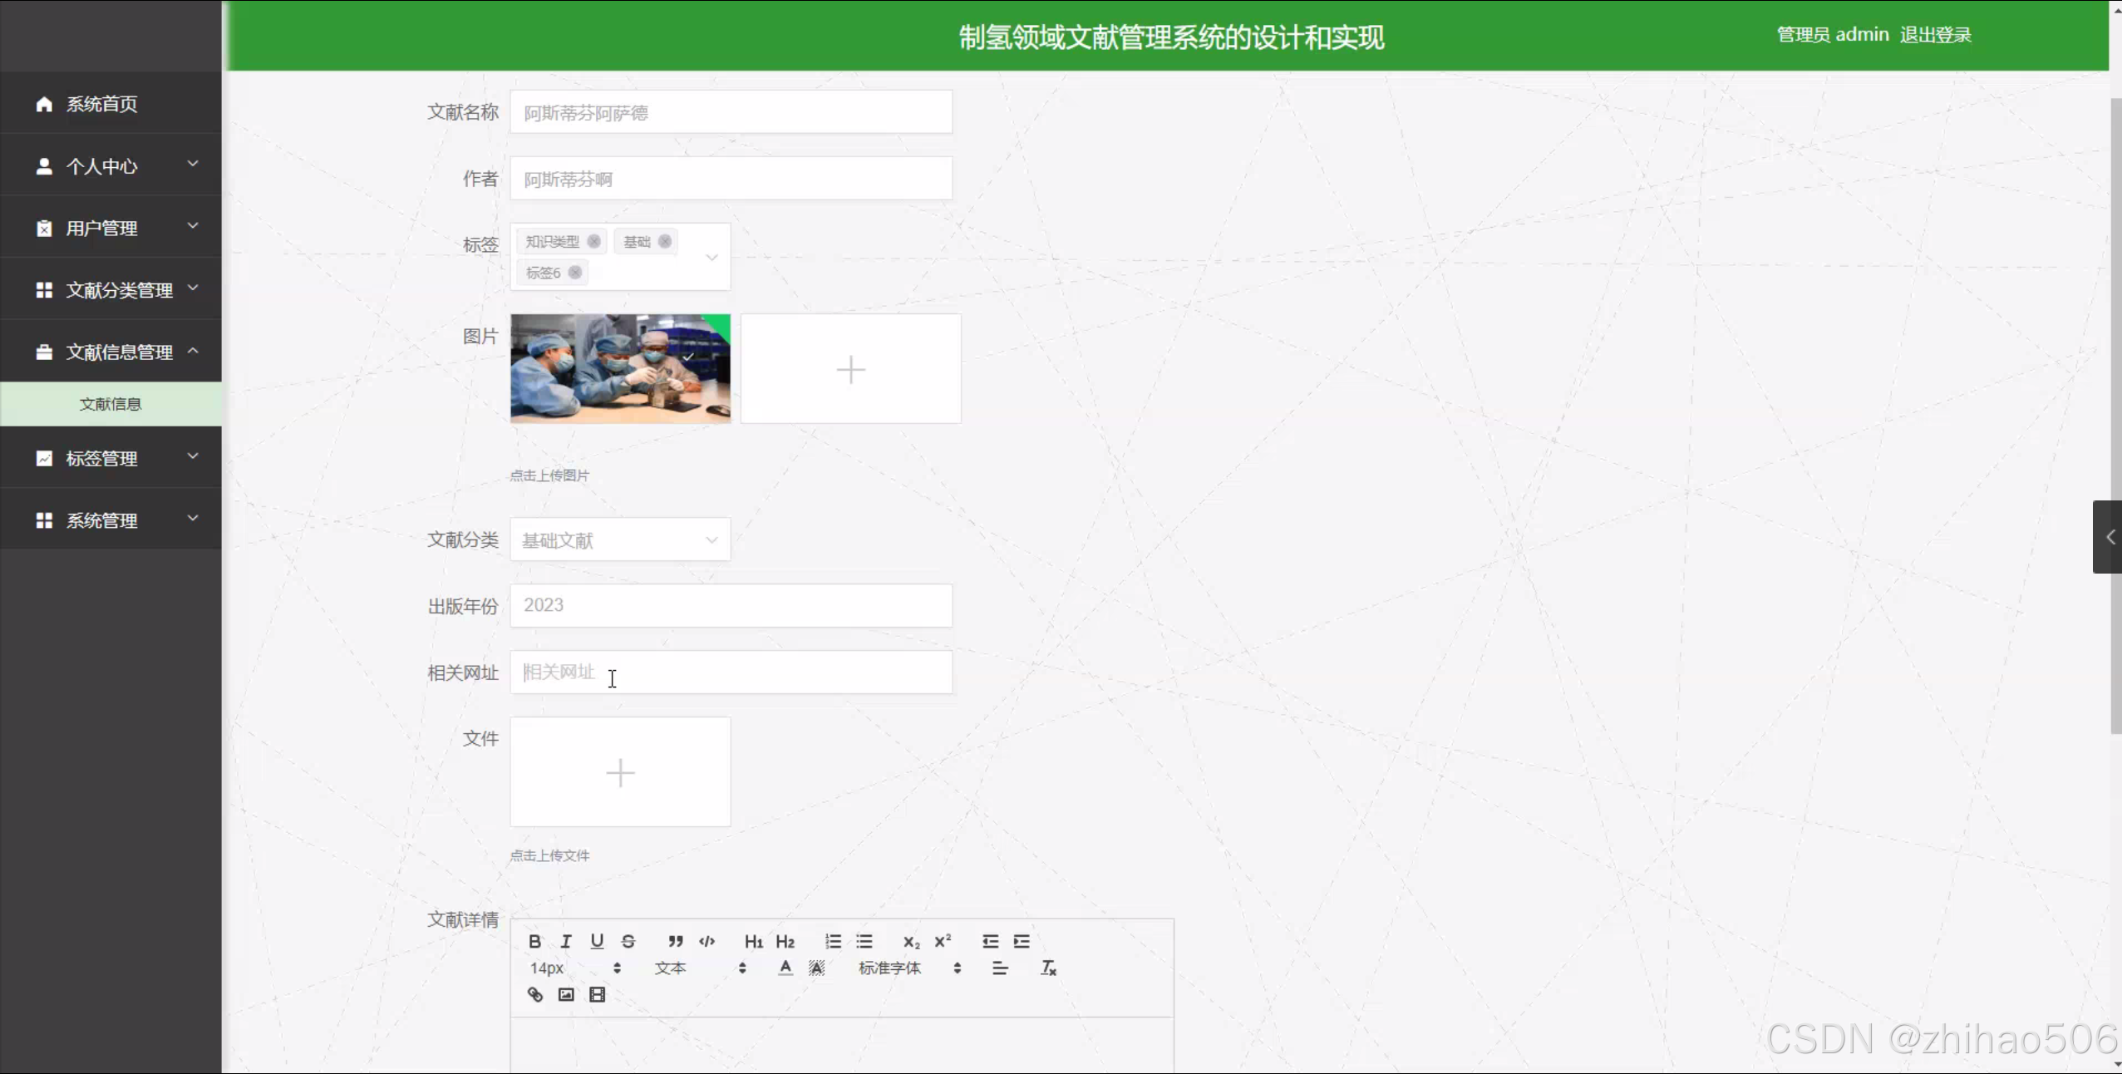This screenshot has height=1074, width=2122.
Task: Click the insert link icon
Action: click(535, 994)
